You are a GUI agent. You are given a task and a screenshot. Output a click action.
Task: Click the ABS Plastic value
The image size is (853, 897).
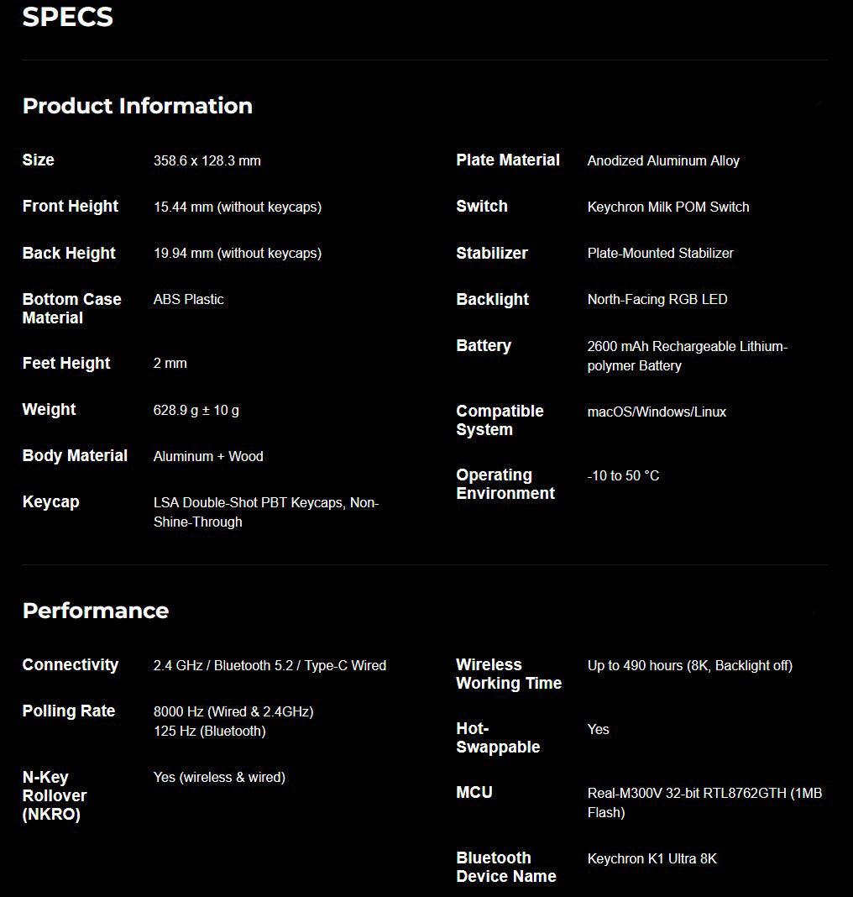tap(189, 299)
